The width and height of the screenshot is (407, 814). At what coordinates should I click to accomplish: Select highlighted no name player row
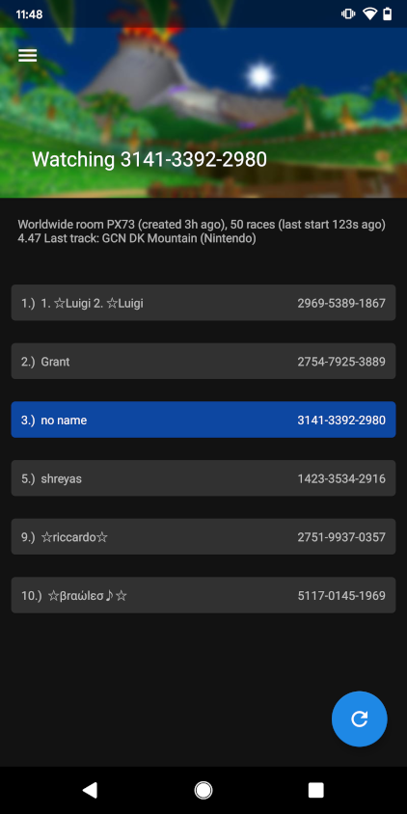[203, 420]
